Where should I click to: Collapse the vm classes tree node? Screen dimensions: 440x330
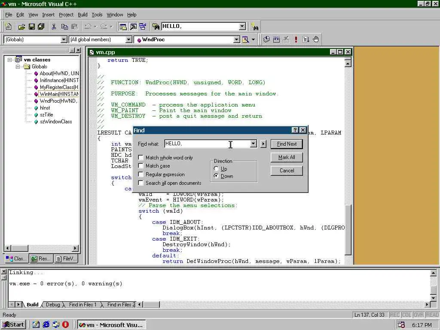click(10, 60)
